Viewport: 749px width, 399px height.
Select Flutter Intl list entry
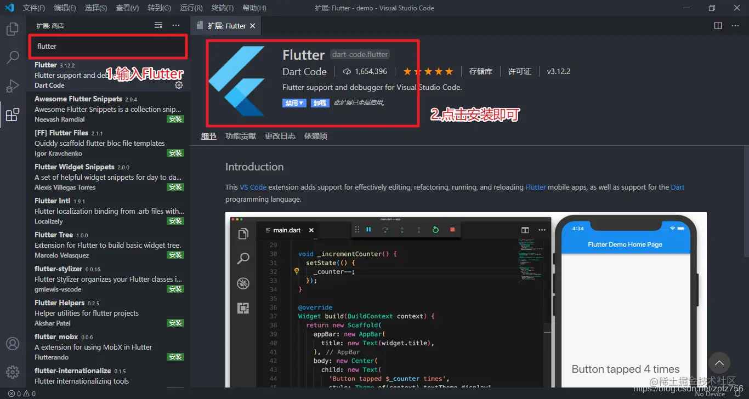tap(108, 211)
